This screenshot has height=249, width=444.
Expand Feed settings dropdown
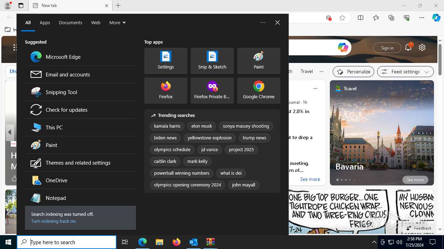pyautogui.click(x=405, y=72)
